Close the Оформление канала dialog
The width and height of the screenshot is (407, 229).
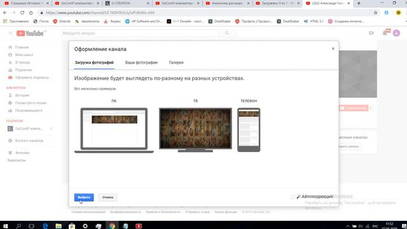click(x=333, y=48)
